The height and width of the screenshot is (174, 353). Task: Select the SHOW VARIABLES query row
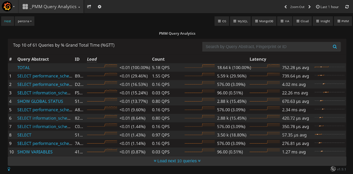pyautogui.click(x=35, y=152)
